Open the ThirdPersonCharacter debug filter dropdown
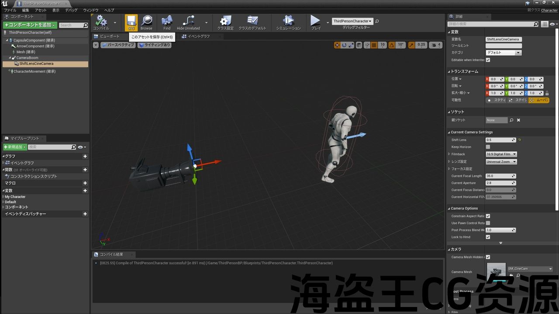Image resolution: width=559 pixels, height=314 pixels. coord(352,21)
